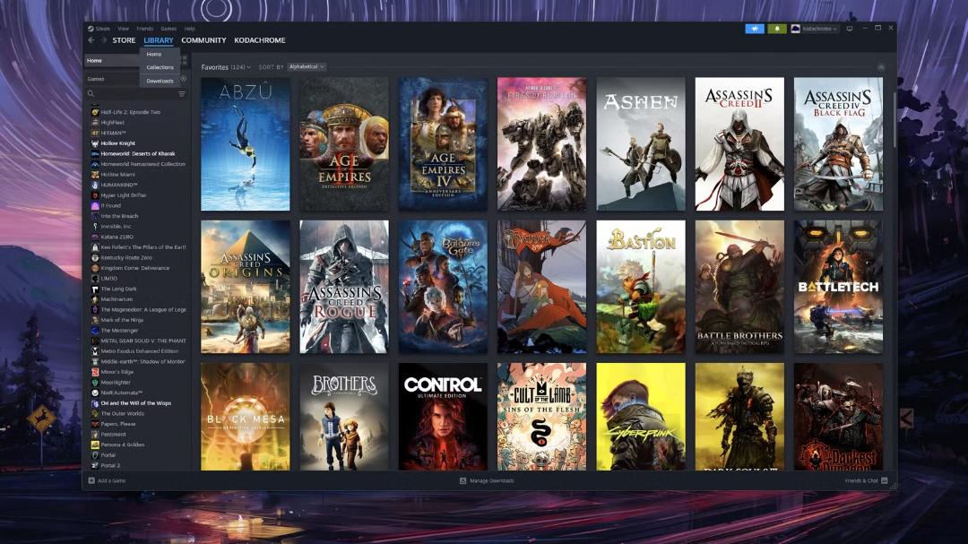Open notifications with the green bell icon
968x544 pixels.
point(776,28)
